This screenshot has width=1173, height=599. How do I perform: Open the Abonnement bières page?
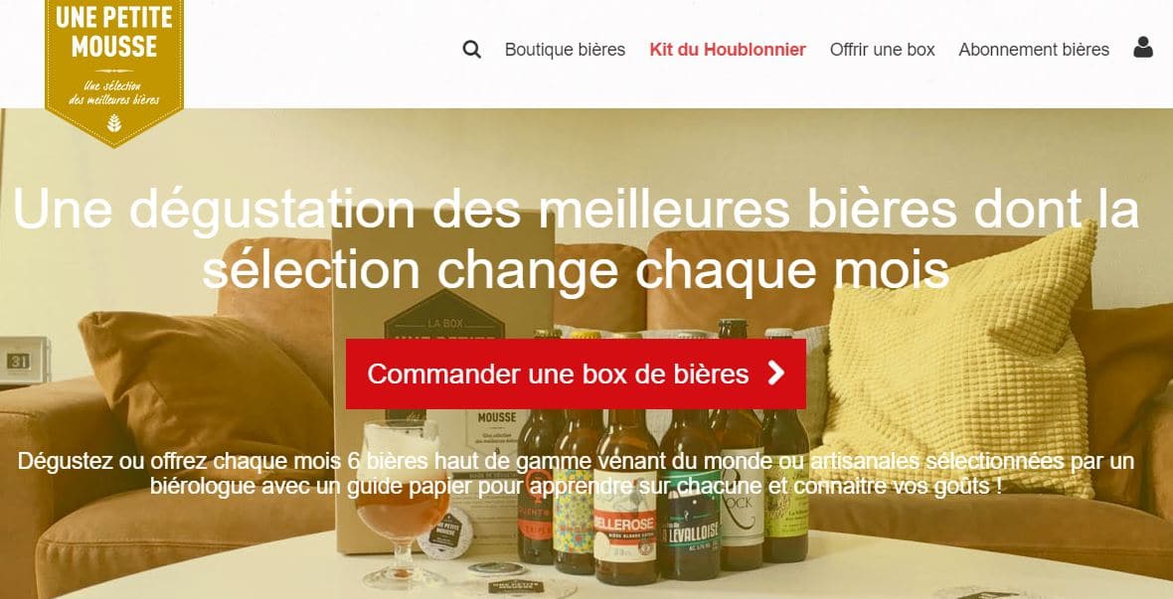[1034, 50]
